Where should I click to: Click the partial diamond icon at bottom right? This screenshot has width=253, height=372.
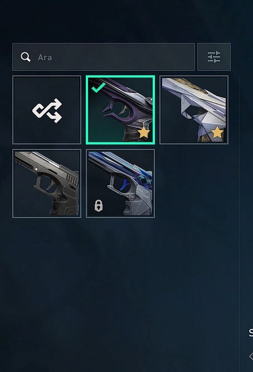tap(251, 356)
